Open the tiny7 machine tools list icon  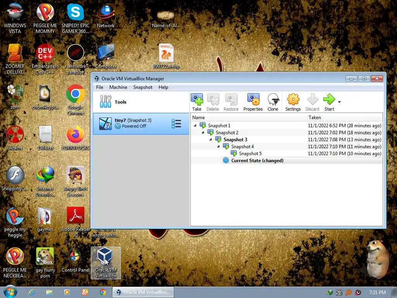pyautogui.click(x=176, y=124)
